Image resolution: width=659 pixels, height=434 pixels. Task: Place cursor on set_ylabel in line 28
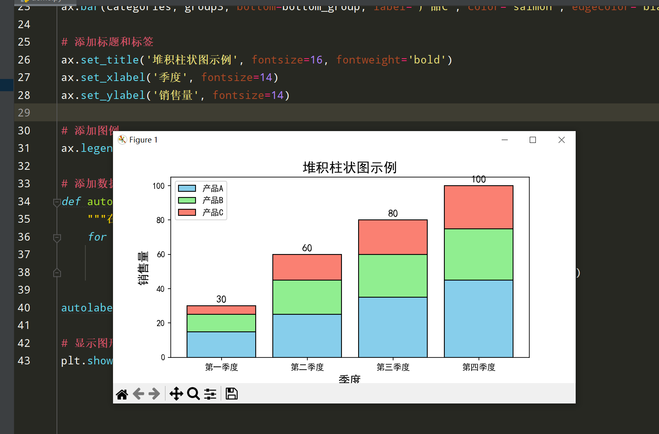113,95
